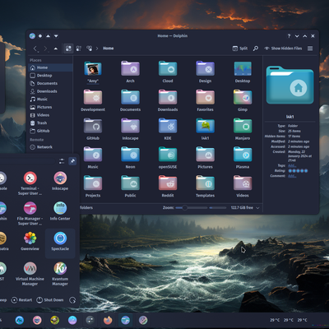Open the Manjaro folder
This screenshot has height=329, width=329.
[x=243, y=129]
